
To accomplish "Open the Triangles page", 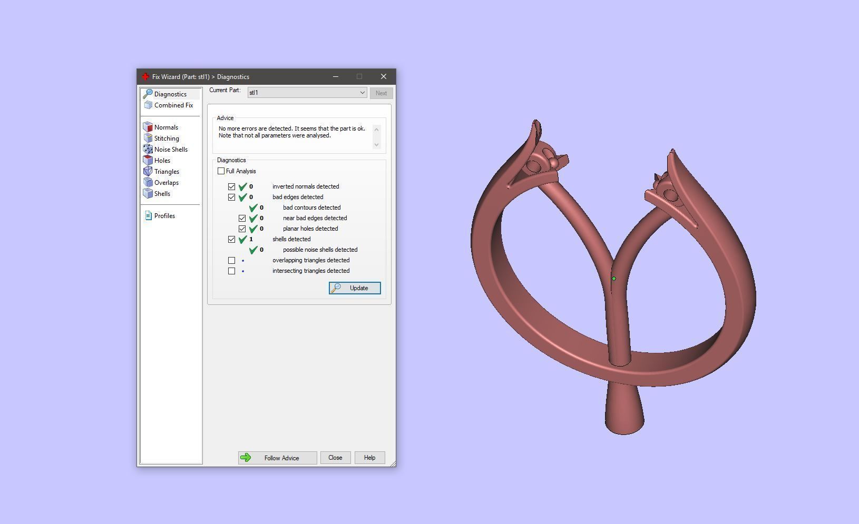I will click(167, 172).
